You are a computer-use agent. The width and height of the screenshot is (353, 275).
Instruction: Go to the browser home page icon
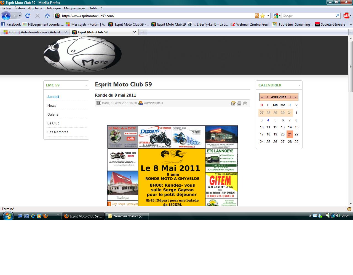pos(47,16)
